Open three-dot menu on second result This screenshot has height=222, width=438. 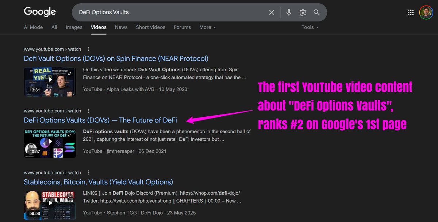(88, 110)
